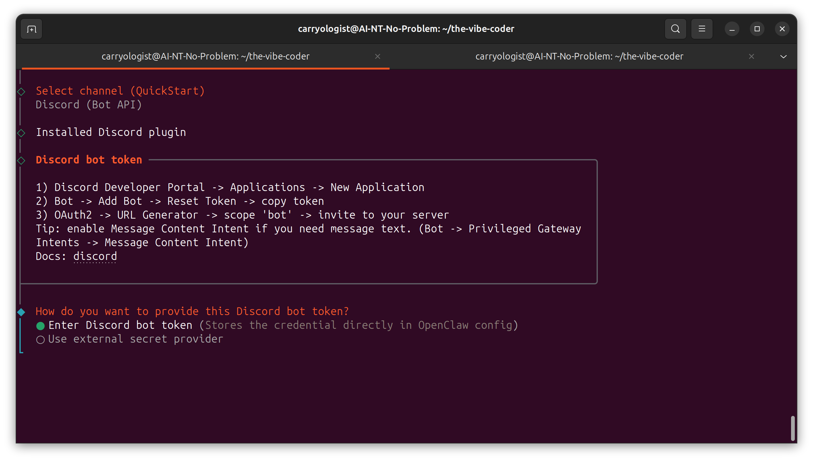Expand the tab list dropdown
Image resolution: width=813 pixels, height=461 pixels.
pos(783,56)
